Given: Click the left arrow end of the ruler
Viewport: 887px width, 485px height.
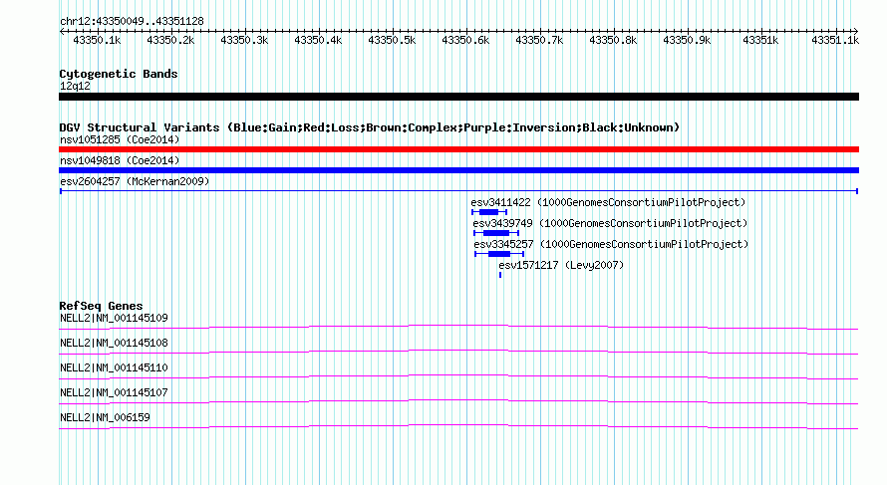Looking at the screenshot, I should pyautogui.click(x=62, y=31).
